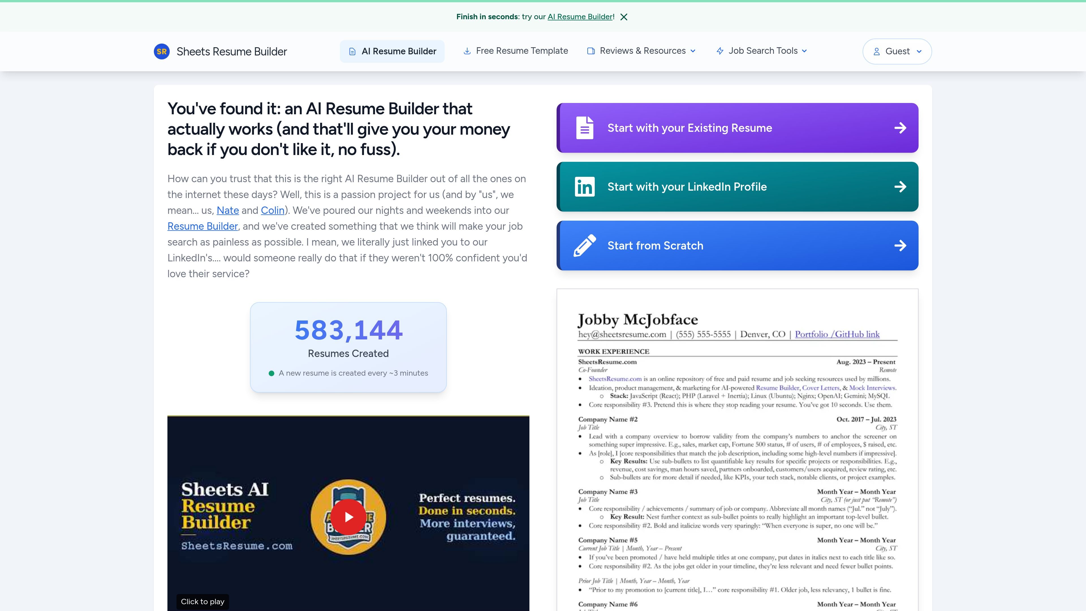
Task: Click the SR logo icon
Action: click(x=161, y=51)
